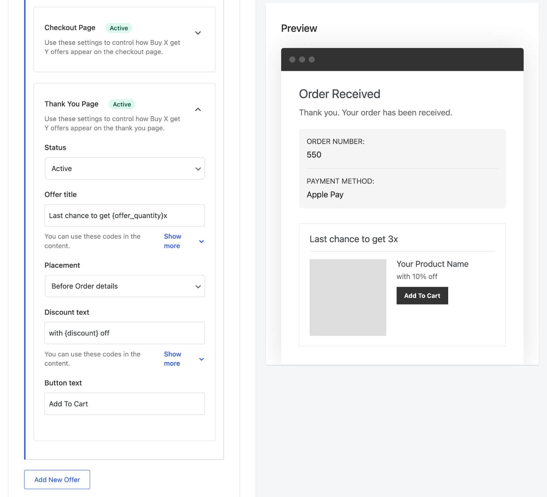547x497 pixels.
Task: Click the Order Received heading in preview
Action: (x=340, y=94)
